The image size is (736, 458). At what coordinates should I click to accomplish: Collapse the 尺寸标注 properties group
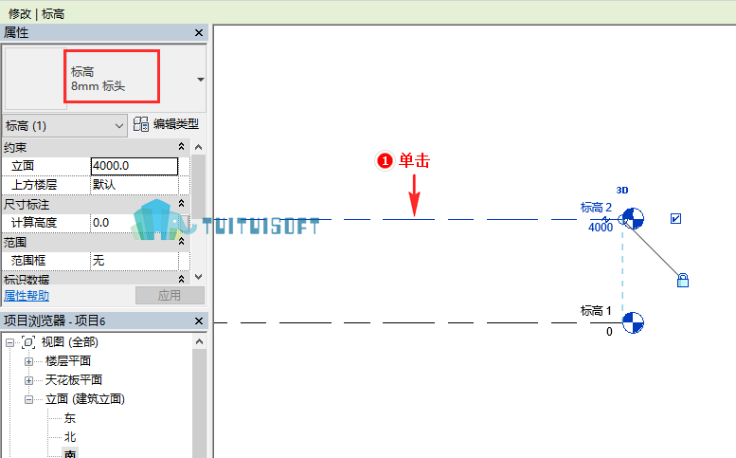(x=181, y=204)
